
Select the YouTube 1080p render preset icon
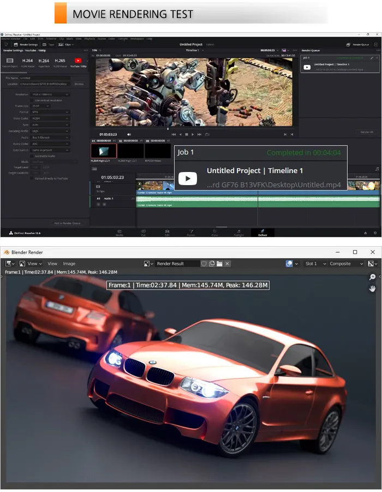point(78,61)
